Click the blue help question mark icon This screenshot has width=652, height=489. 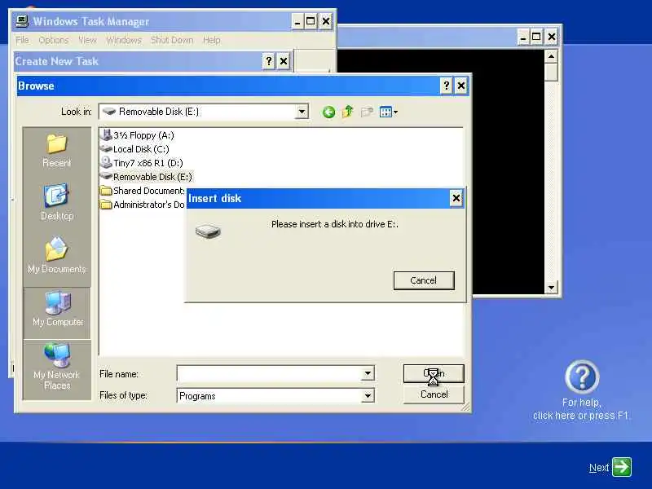coord(582,377)
